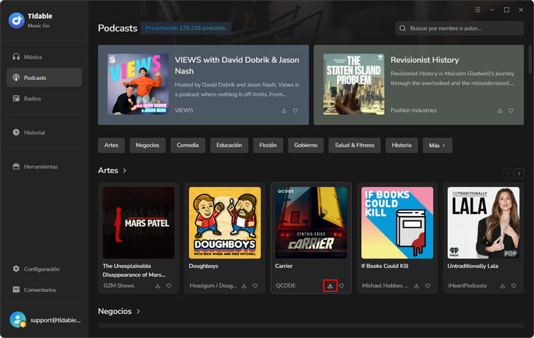
Task: Filter by the Negocios category chip
Action: (x=148, y=145)
